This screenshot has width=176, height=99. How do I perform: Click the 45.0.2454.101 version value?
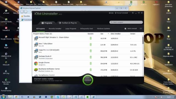coord(135,64)
